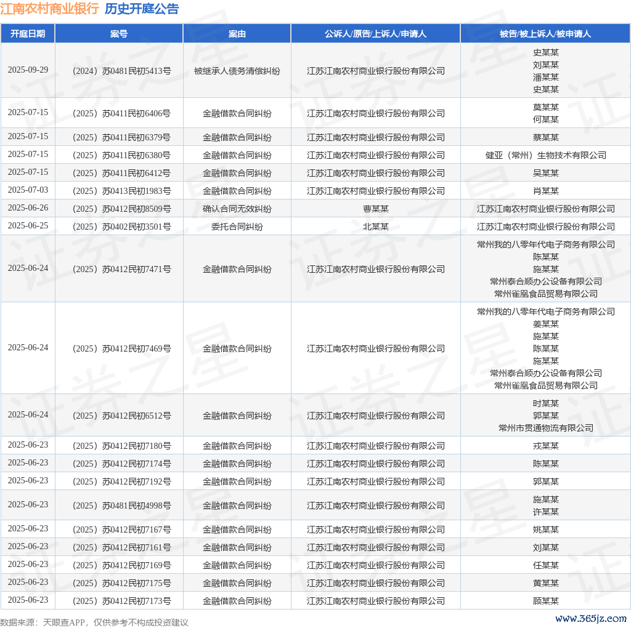631x628 pixels.
Task: Select the 开庭日期 column header
Action: click(28, 34)
